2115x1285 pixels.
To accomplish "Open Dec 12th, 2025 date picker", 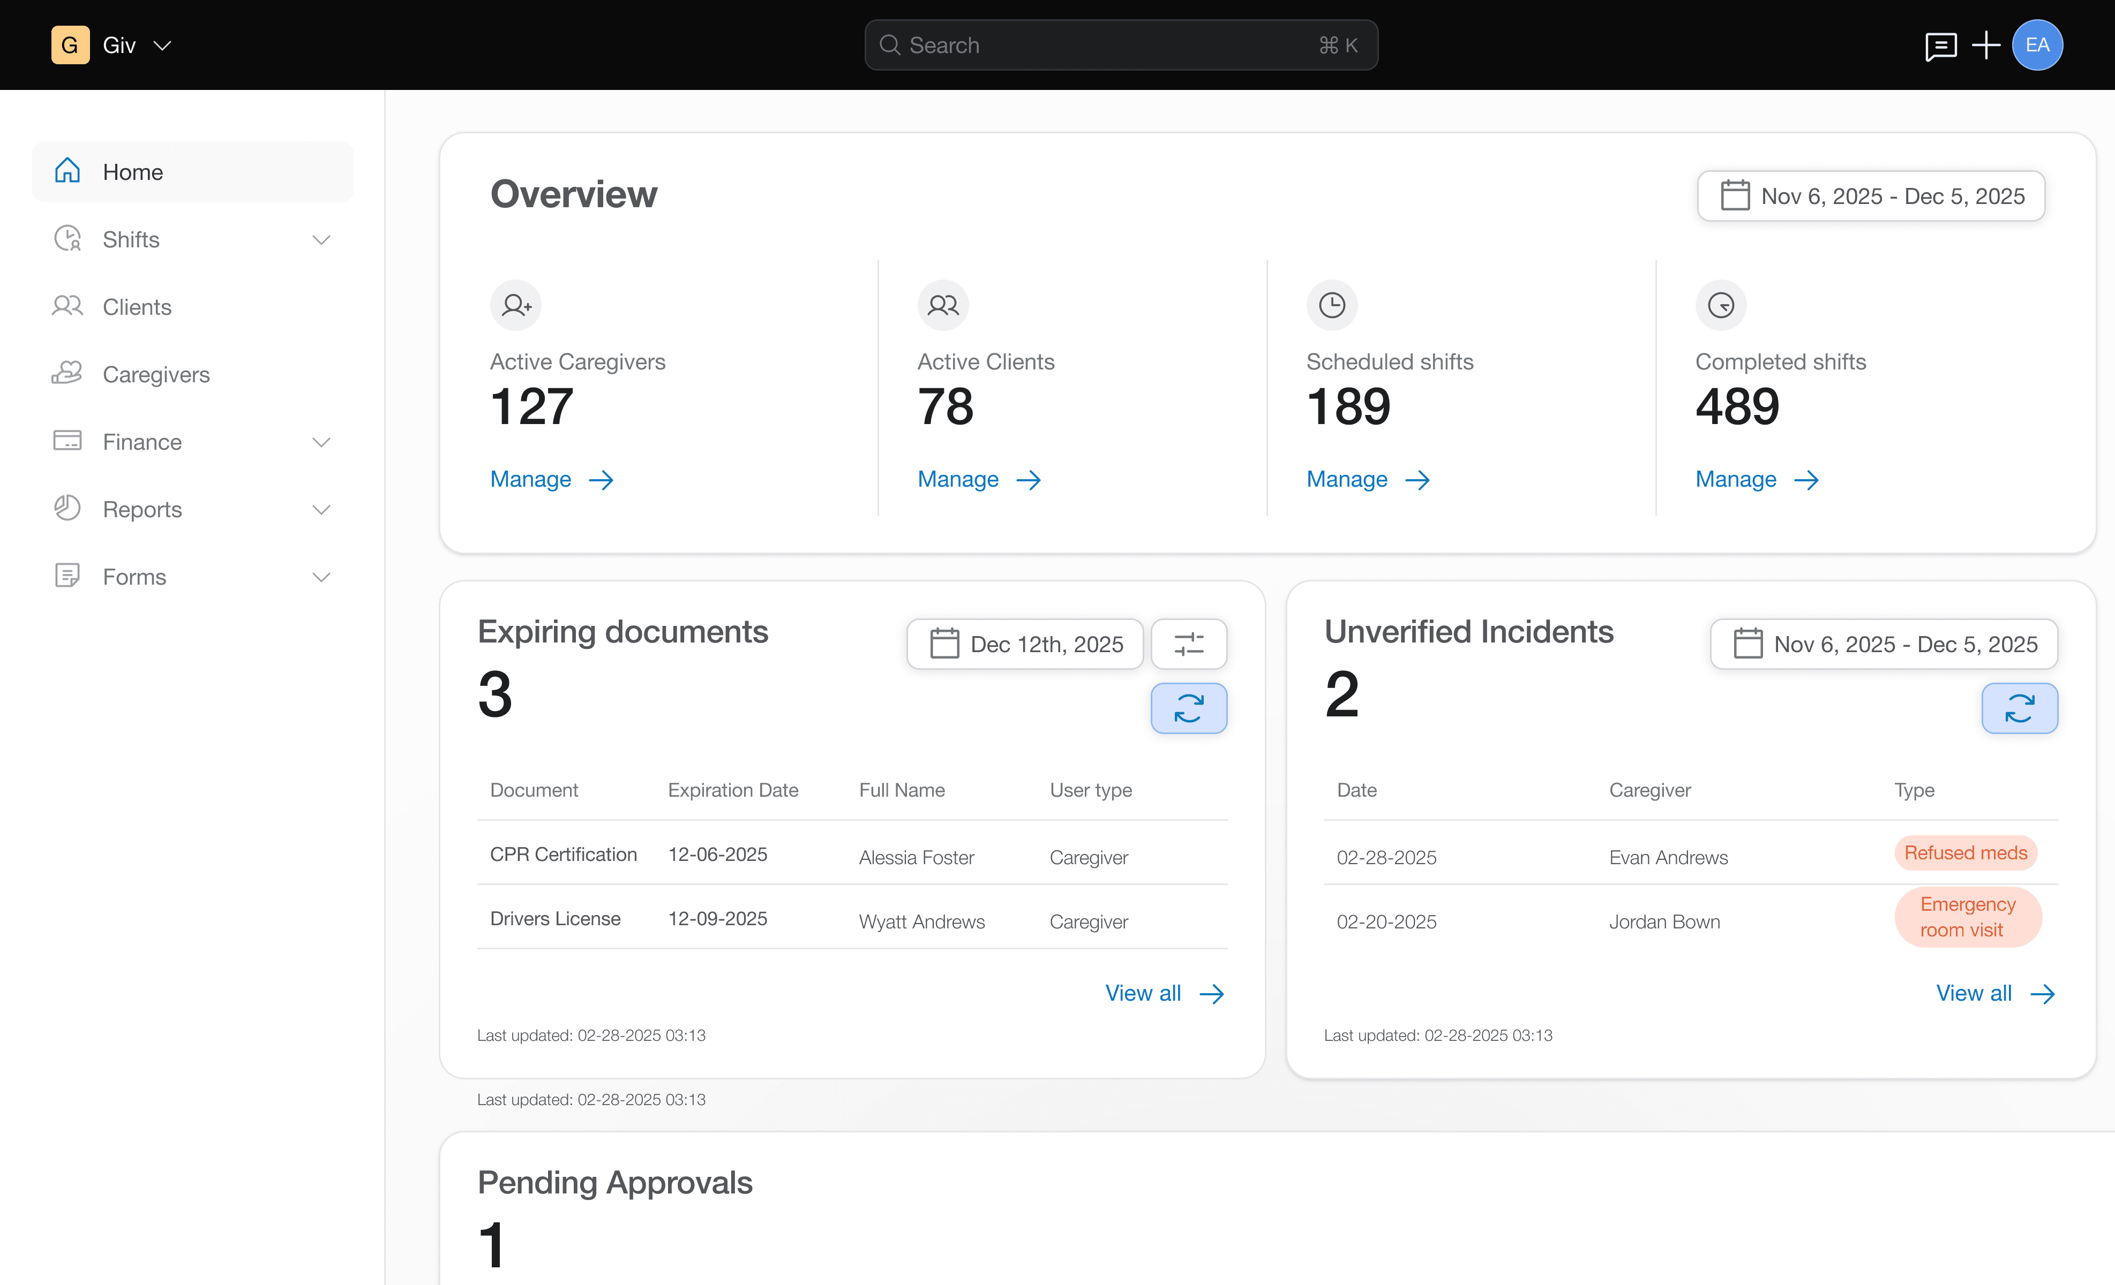I will tap(1026, 644).
